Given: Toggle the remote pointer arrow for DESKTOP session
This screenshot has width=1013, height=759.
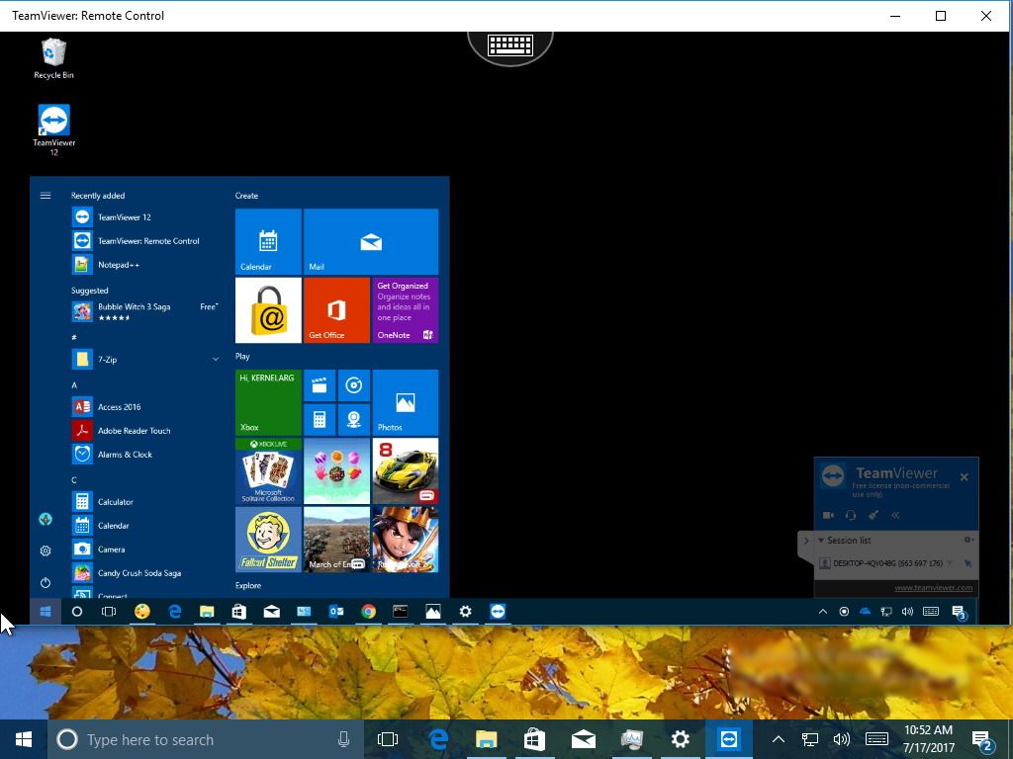Looking at the screenshot, I should (x=967, y=562).
